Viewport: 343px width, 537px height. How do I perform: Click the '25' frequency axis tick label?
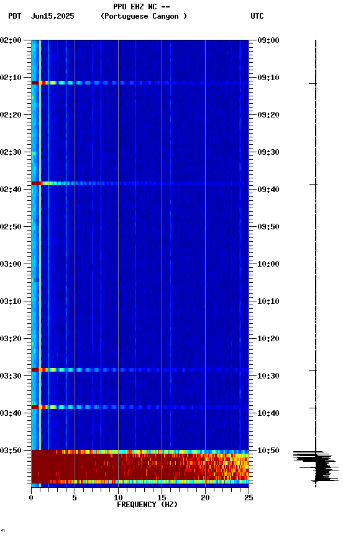click(249, 498)
